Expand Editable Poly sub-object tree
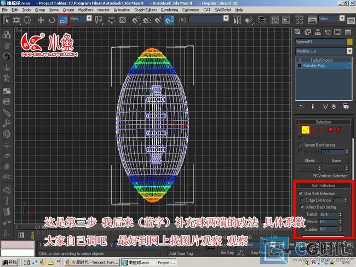Viewport: 356px width, 267px height. (299, 66)
